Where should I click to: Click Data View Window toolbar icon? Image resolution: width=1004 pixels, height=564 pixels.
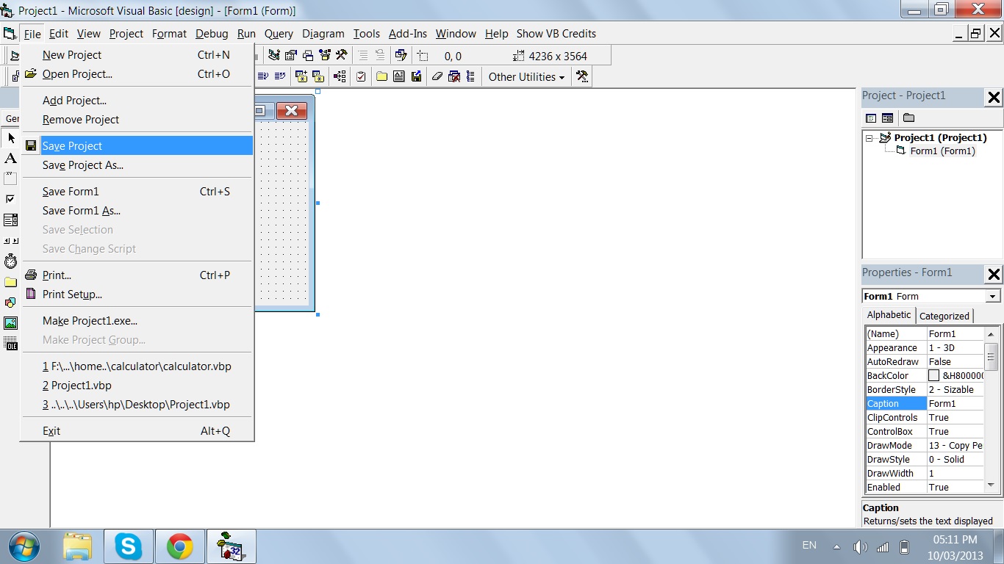pos(401,56)
